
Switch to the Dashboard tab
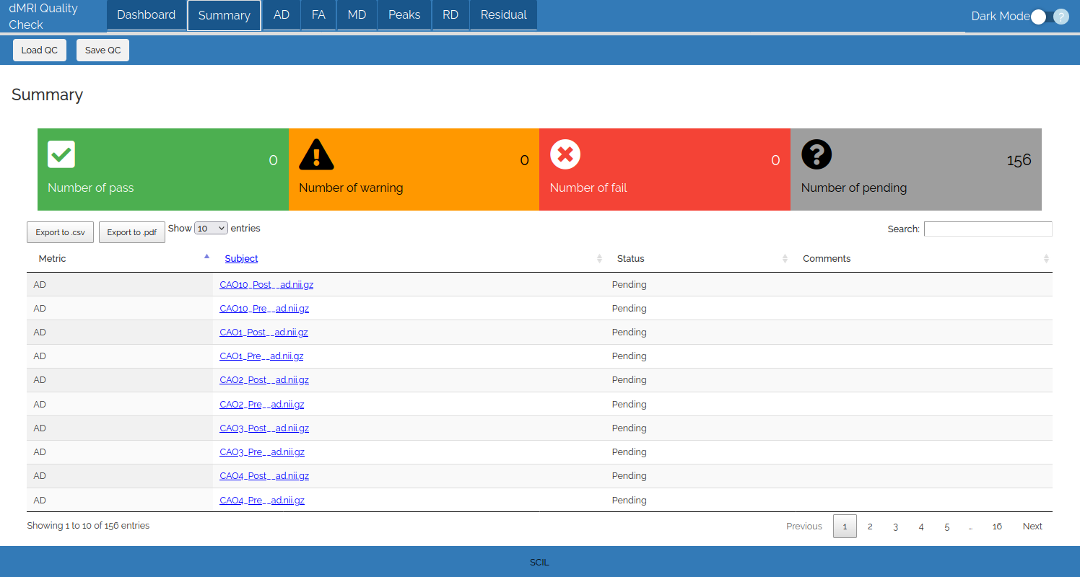click(x=146, y=15)
